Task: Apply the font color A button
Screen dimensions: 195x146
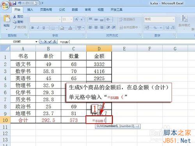Action: click(x=70, y=28)
